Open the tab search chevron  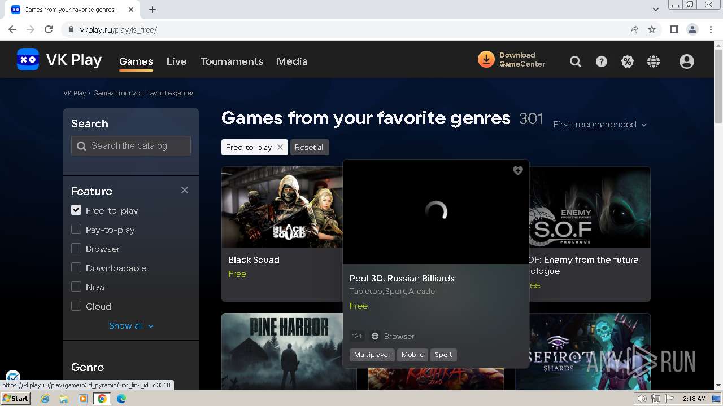click(x=656, y=10)
